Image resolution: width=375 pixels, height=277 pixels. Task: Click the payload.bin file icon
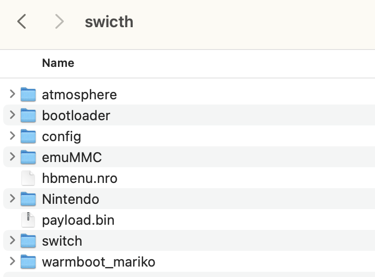pos(28,220)
